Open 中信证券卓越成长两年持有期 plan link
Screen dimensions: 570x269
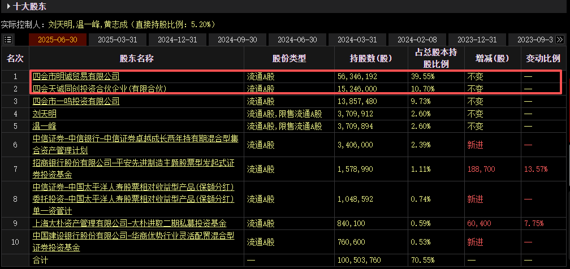pos(135,144)
